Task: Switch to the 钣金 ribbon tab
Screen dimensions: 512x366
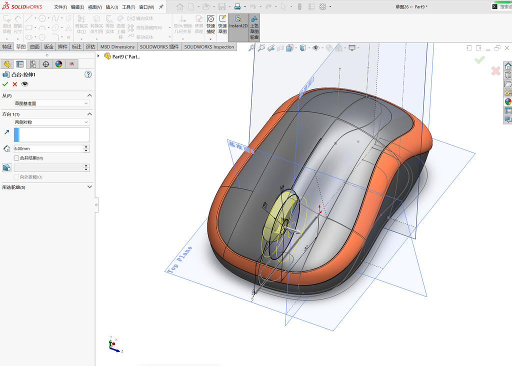Action: point(48,46)
